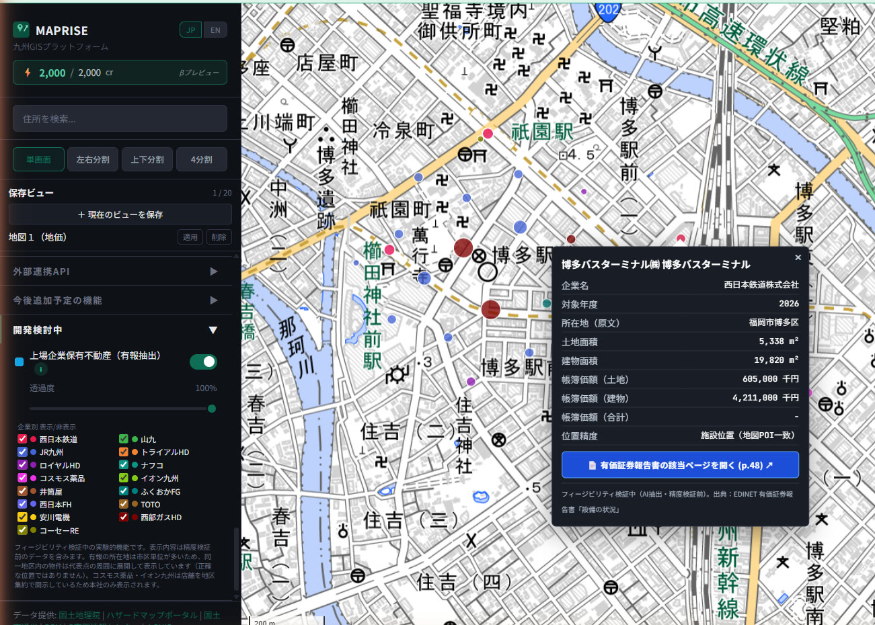875x625 pixels.
Task: Click the sidebar vertical scrollbar
Action: point(236,558)
